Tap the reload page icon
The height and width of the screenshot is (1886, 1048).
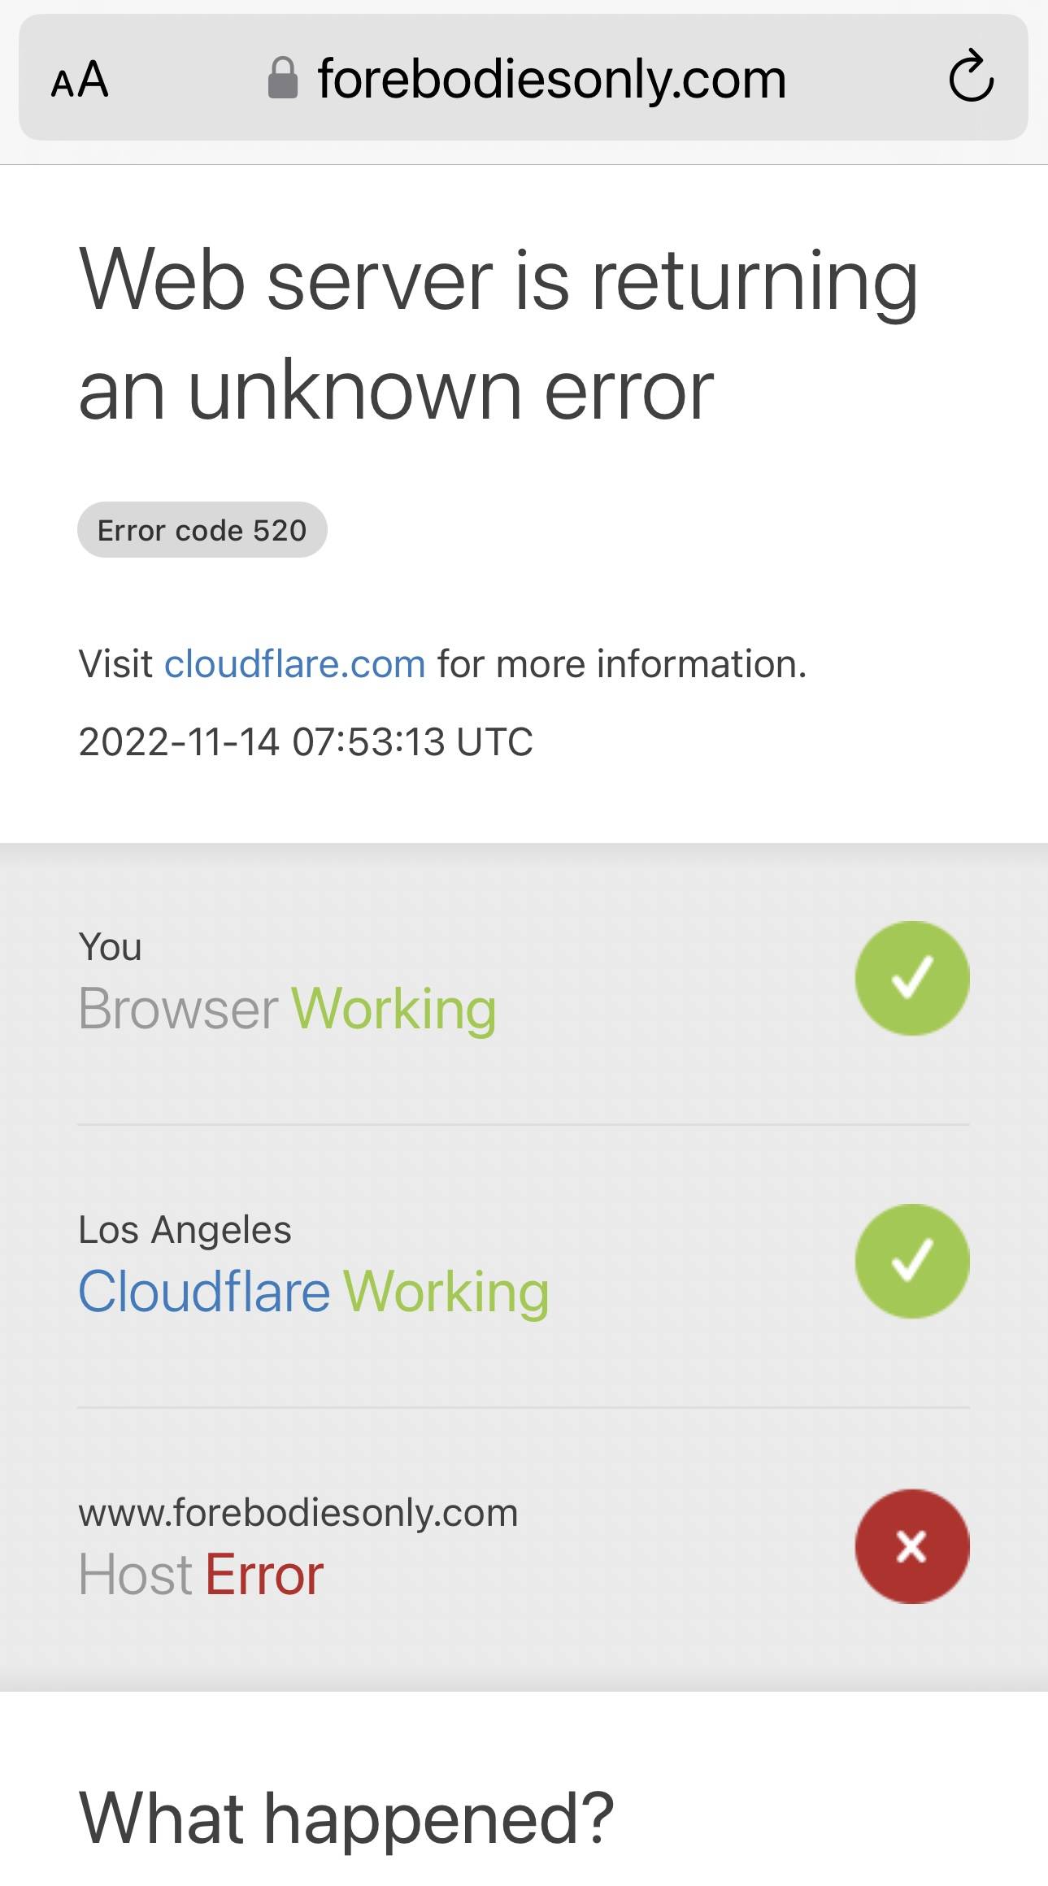click(971, 77)
